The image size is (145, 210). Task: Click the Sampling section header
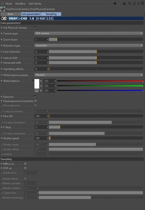tap(72, 159)
